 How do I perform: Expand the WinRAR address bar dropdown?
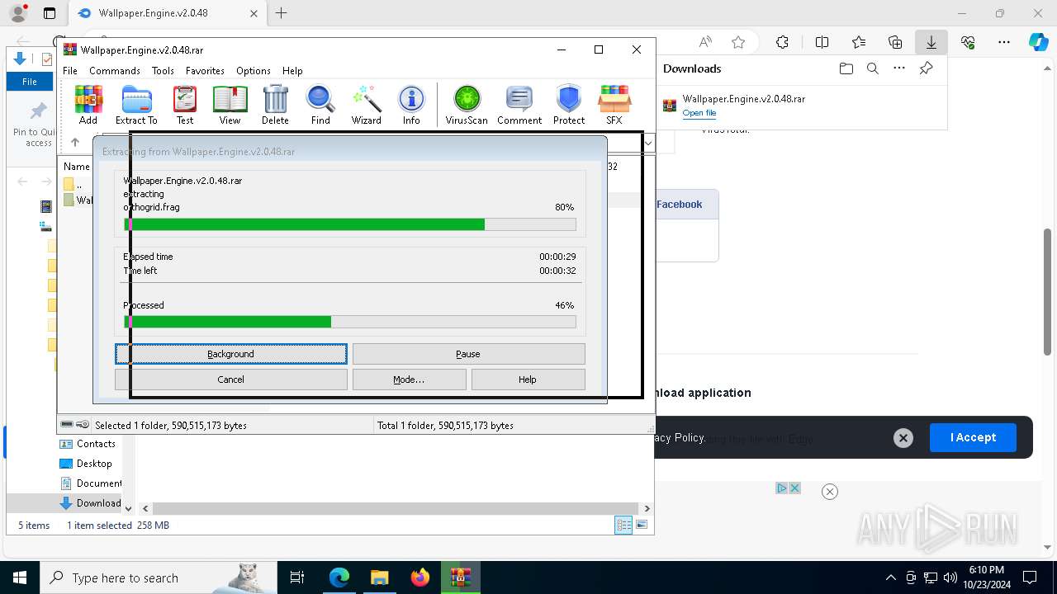point(648,143)
